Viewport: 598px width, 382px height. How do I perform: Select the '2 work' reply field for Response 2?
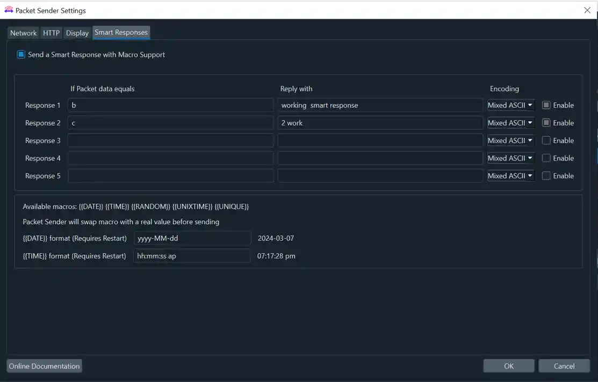[380, 122]
